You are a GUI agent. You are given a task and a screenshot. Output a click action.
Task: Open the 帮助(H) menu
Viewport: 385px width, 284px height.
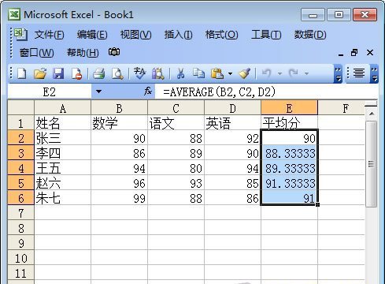(83, 53)
